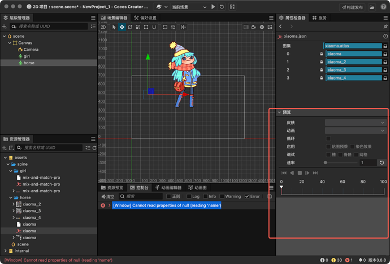Change asset sort order icon

(x=11, y=148)
